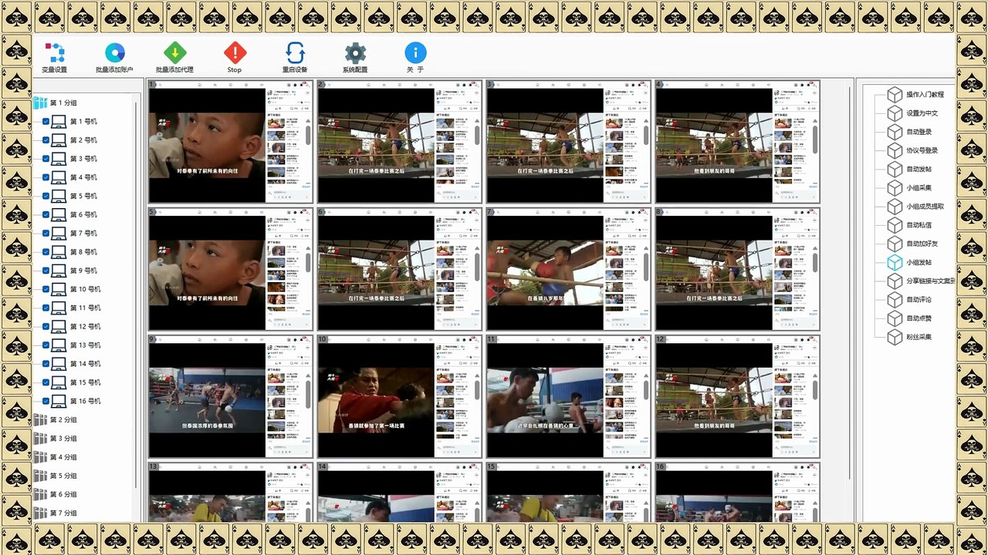
Task: Open 变量设置 variable settings icon
Action: pos(54,53)
